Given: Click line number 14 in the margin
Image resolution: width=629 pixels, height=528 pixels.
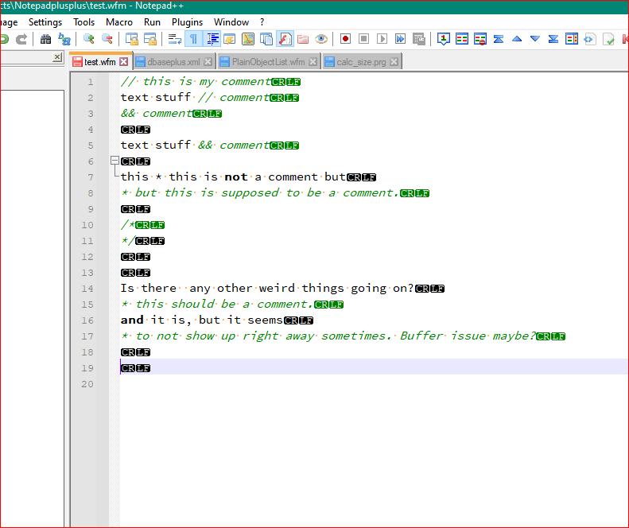Looking at the screenshot, I should [87, 289].
